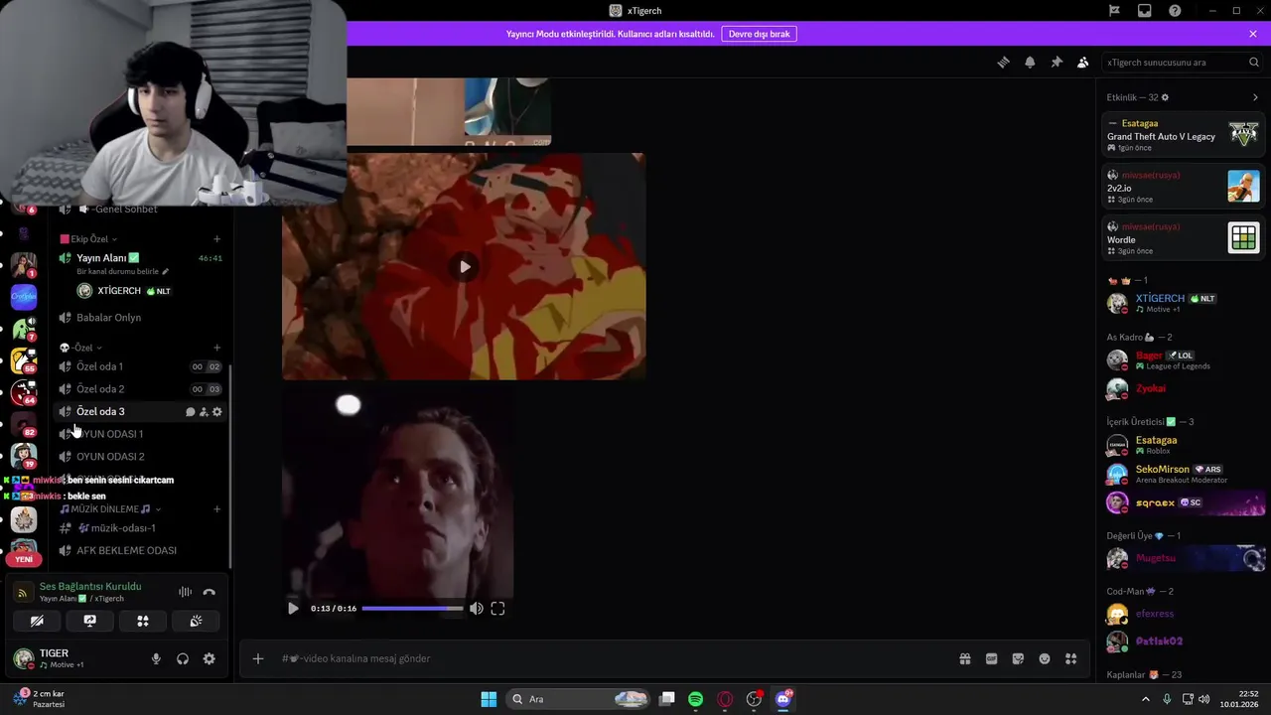Image resolution: width=1271 pixels, height=715 pixels.
Task: Open the GIF picker
Action: (x=991, y=658)
